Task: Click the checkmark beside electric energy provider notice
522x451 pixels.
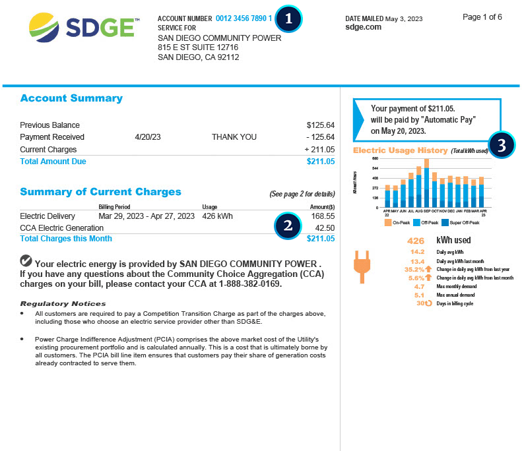Action: click(x=26, y=261)
